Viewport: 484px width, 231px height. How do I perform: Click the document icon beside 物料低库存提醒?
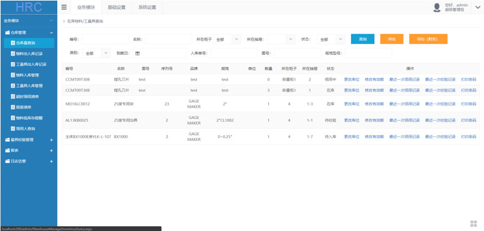pyautogui.click(x=13, y=118)
